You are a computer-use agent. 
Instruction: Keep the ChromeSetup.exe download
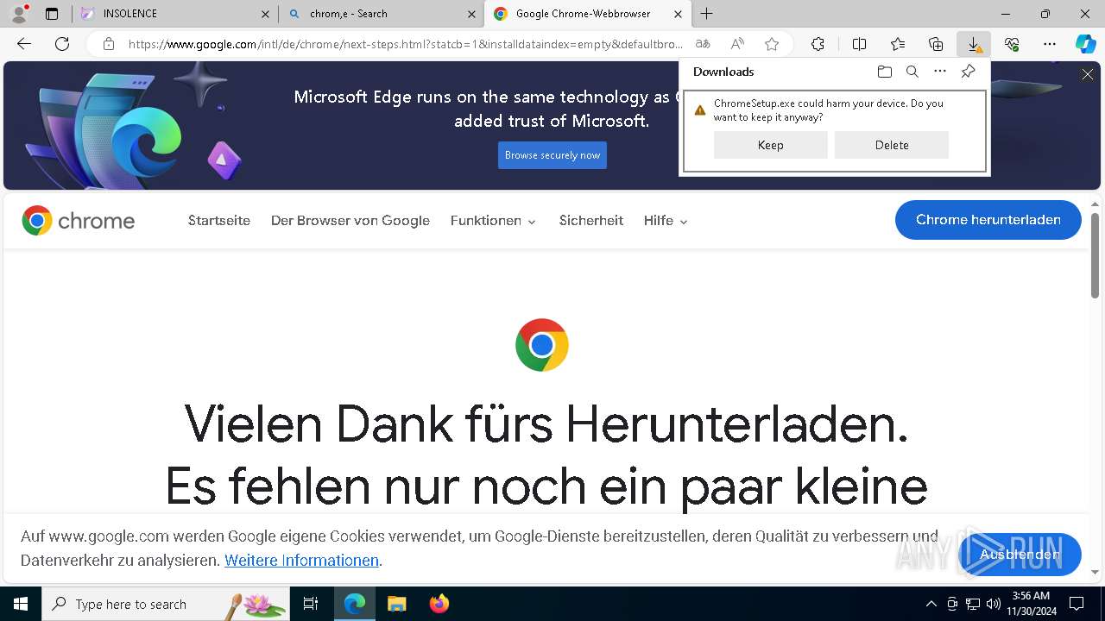pos(771,145)
